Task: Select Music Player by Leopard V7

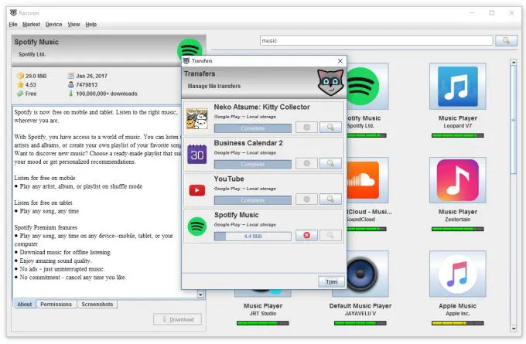Action: point(463,93)
